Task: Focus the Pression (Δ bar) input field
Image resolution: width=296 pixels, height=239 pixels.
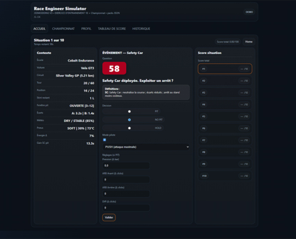Action: point(126,166)
